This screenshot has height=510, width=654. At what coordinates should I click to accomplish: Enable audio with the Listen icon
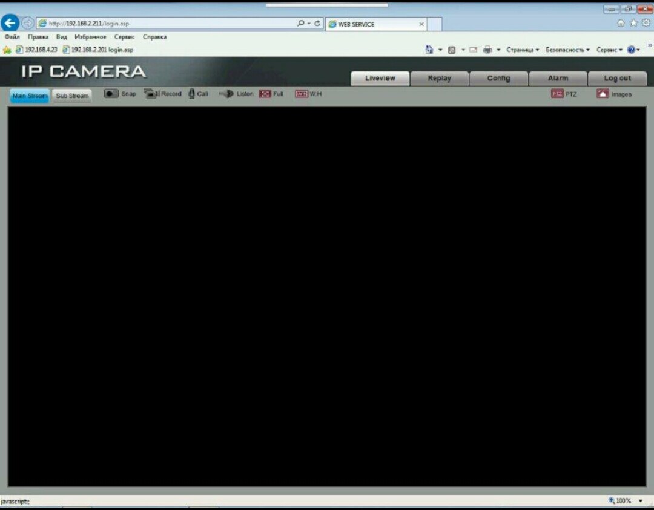226,94
